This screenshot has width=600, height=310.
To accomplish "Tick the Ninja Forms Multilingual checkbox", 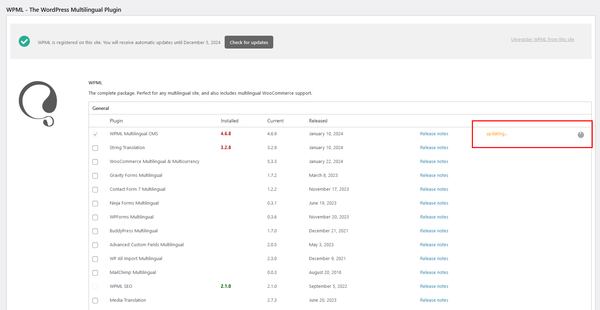I will pyautogui.click(x=95, y=204).
